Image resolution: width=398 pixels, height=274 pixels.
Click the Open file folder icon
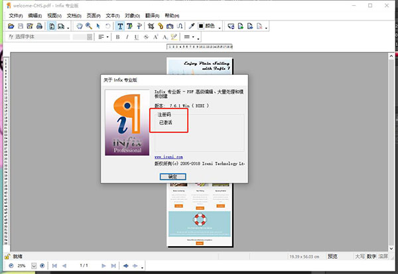[11, 26]
